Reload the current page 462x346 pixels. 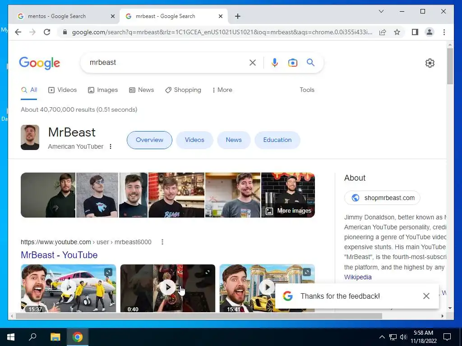[47, 32]
